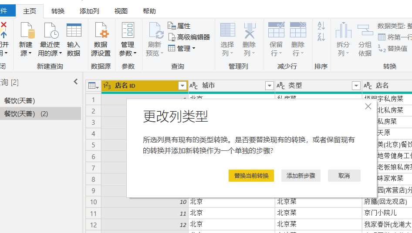Click the 京门小院儿 cell
Screen dimensions: 412x233
coord(387,213)
